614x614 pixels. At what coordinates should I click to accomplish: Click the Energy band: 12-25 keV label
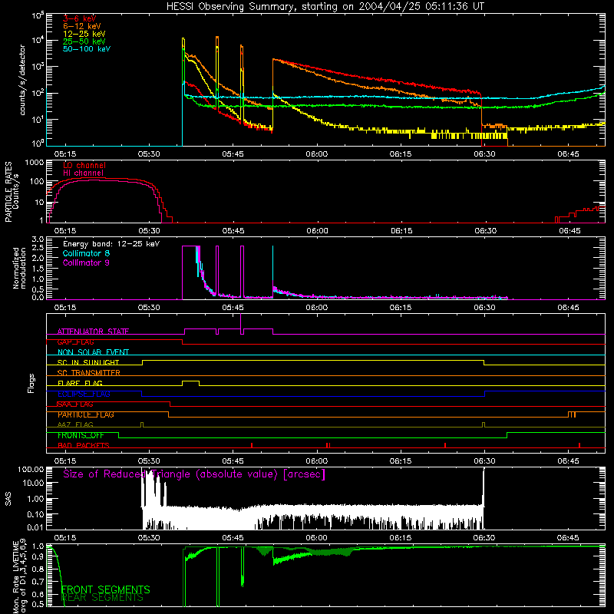(x=111, y=244)
